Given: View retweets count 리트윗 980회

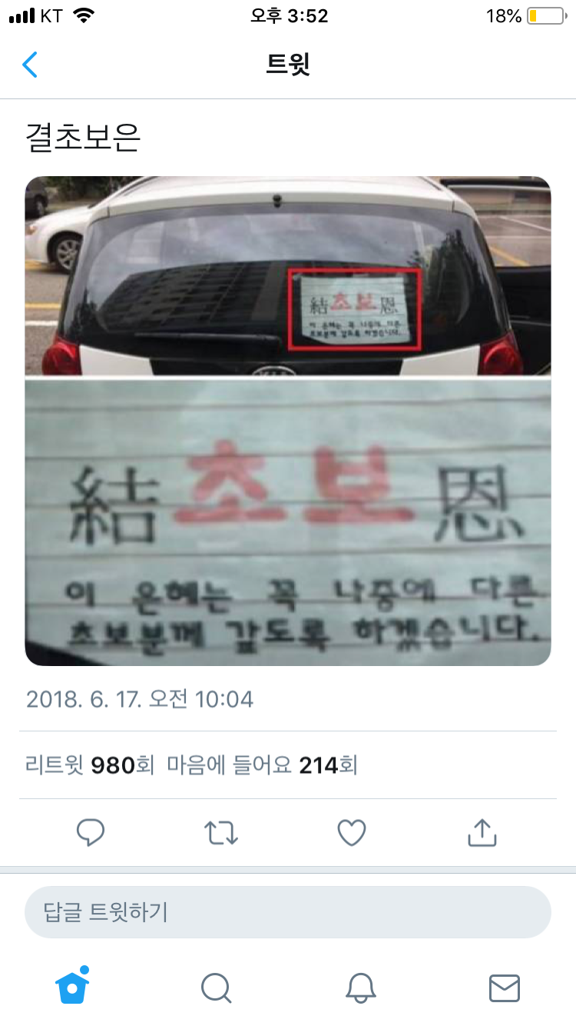Looking at the screenshot, I should (x=91, y=765).
